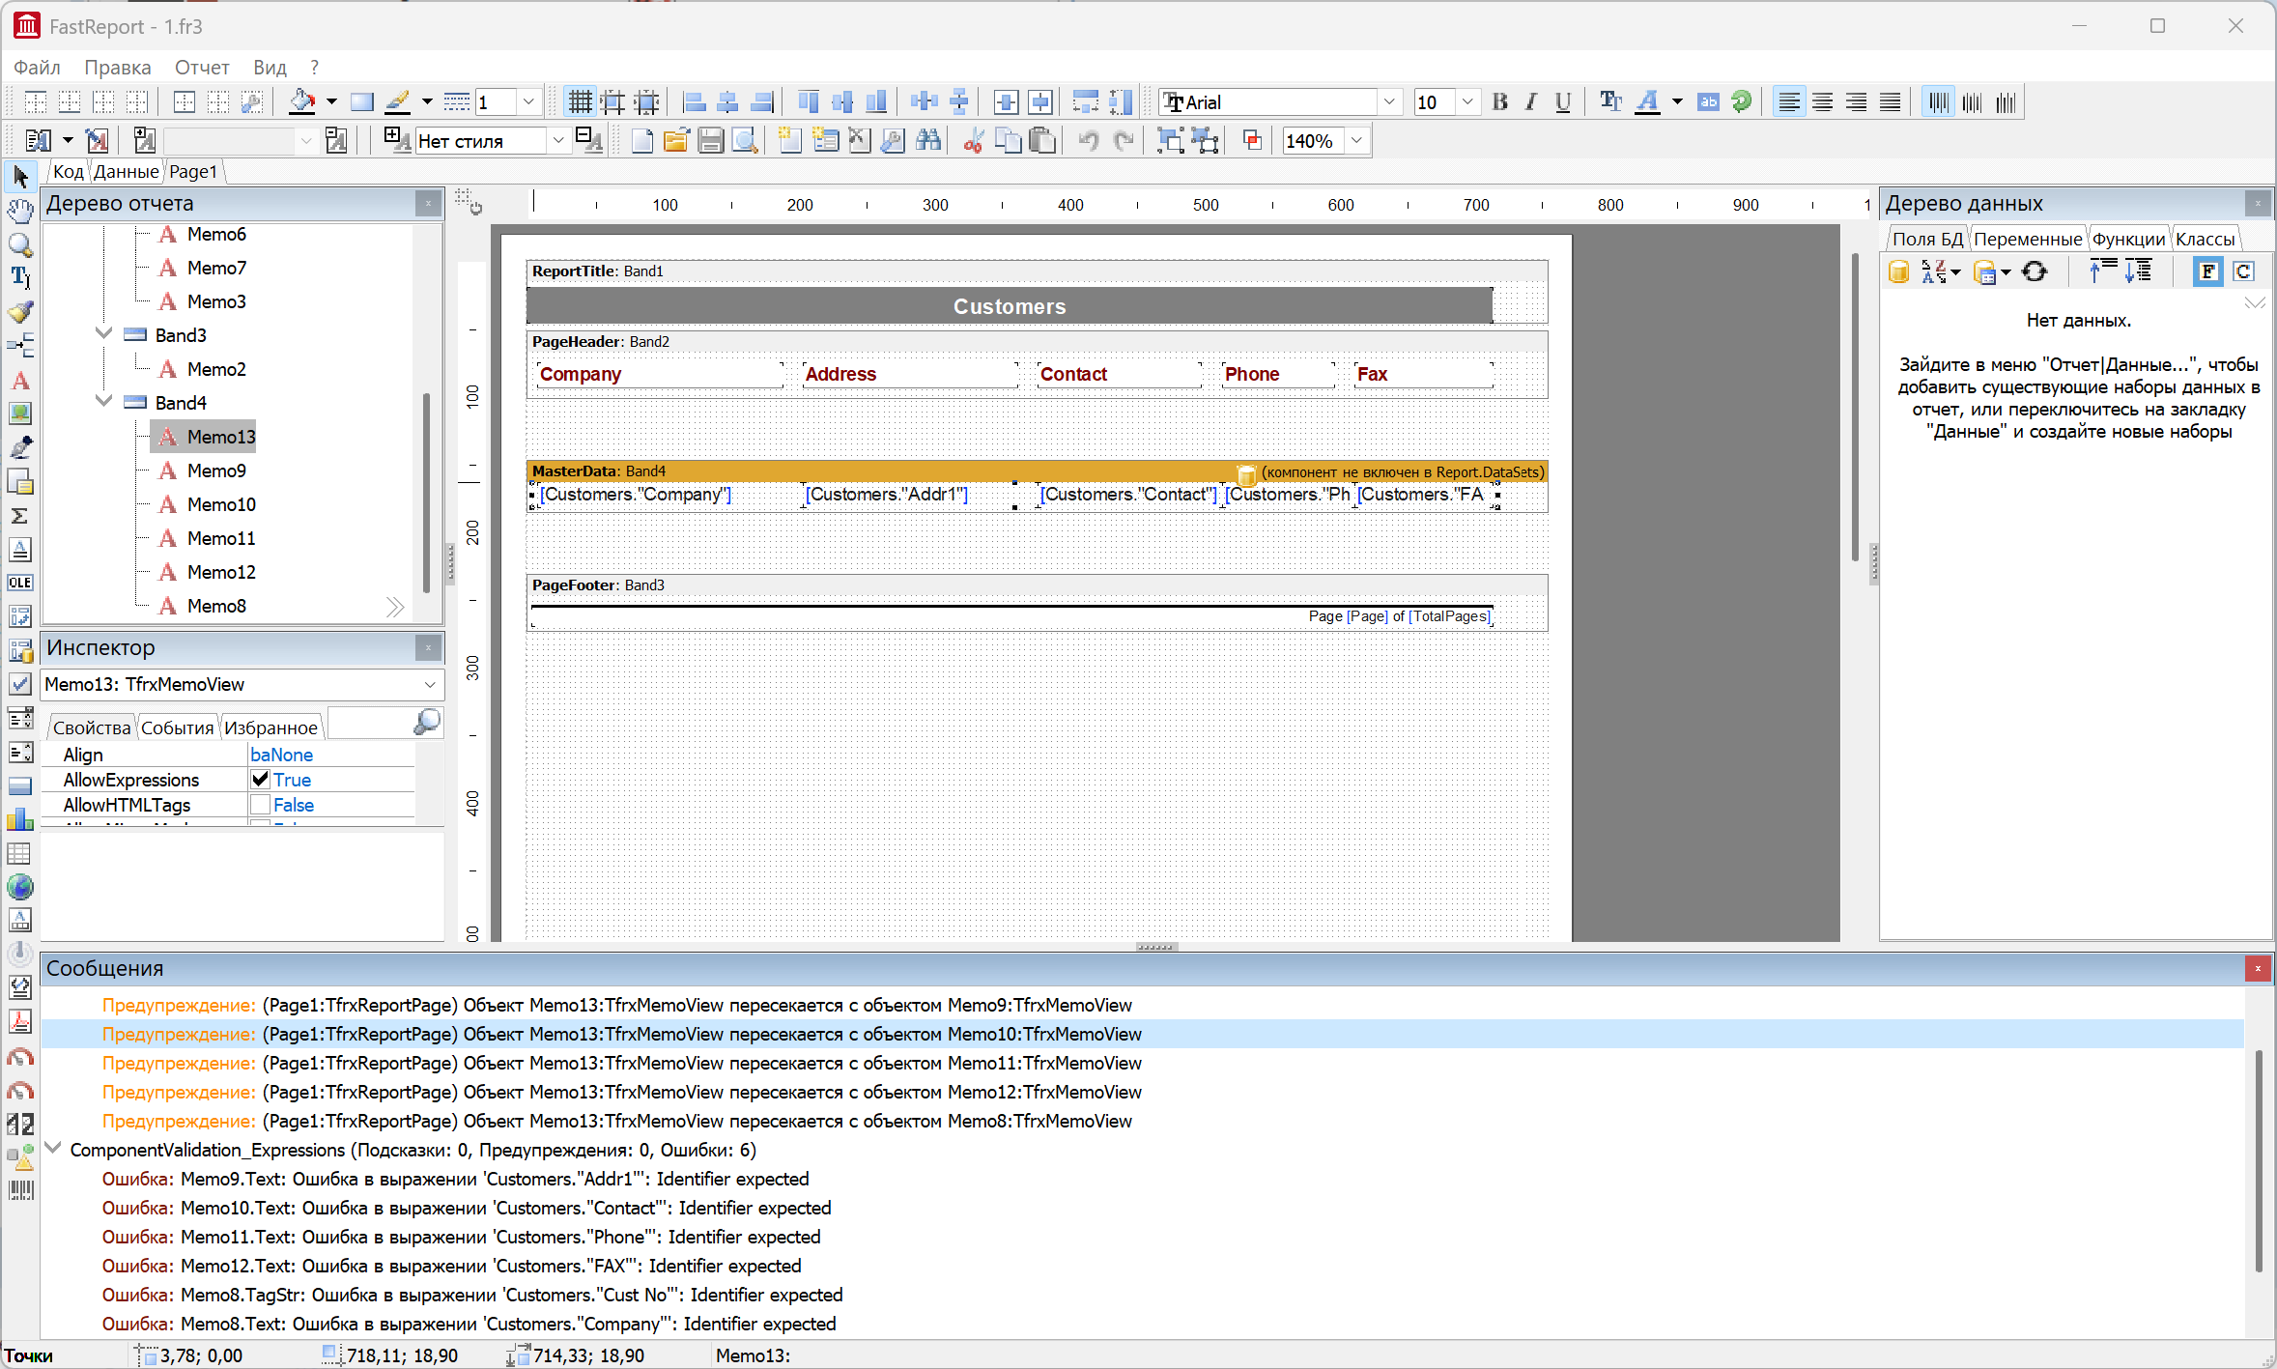Select the Sum aggregate tool
This screenshot has height=1369, width=2277.
[20, 516]
